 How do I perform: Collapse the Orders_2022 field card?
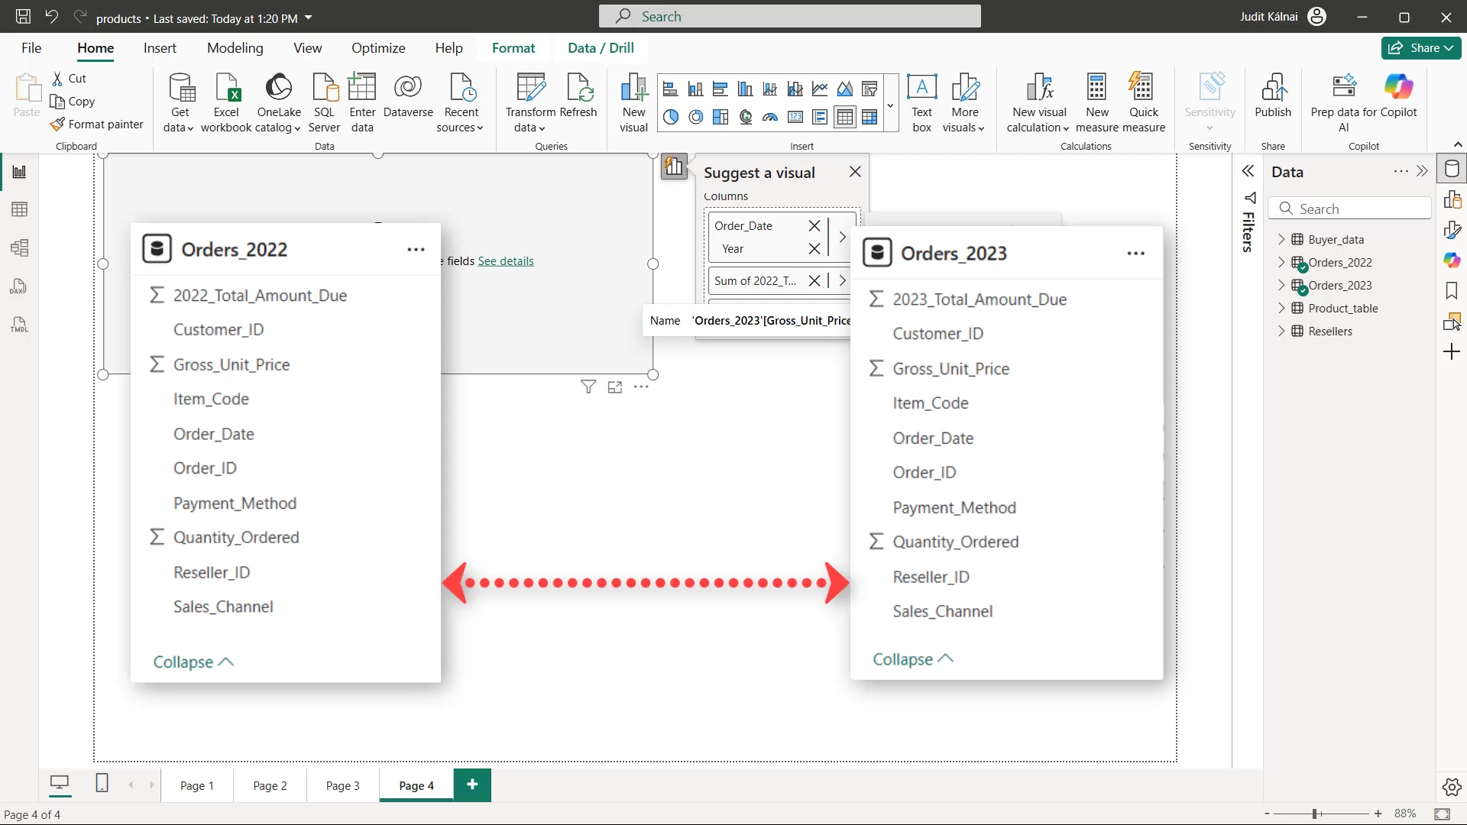click(x=193, y=662)
